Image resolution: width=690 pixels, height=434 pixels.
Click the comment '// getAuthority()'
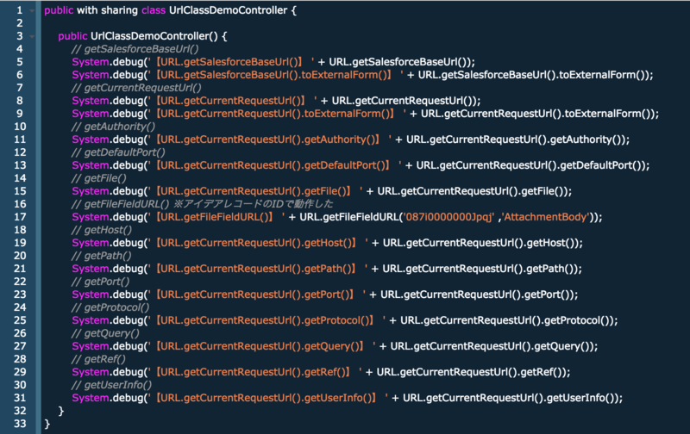pos(114,127)
